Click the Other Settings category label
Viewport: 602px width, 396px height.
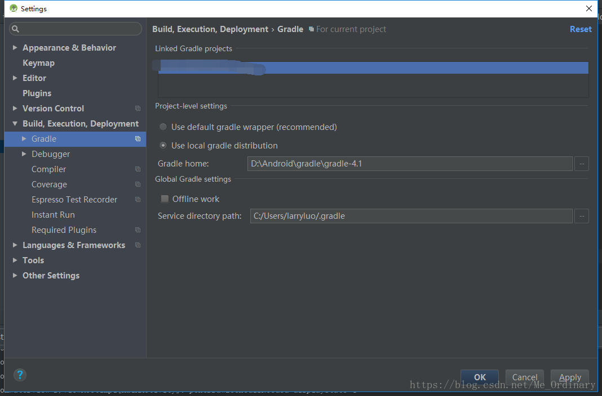click(x=51, y=276)
